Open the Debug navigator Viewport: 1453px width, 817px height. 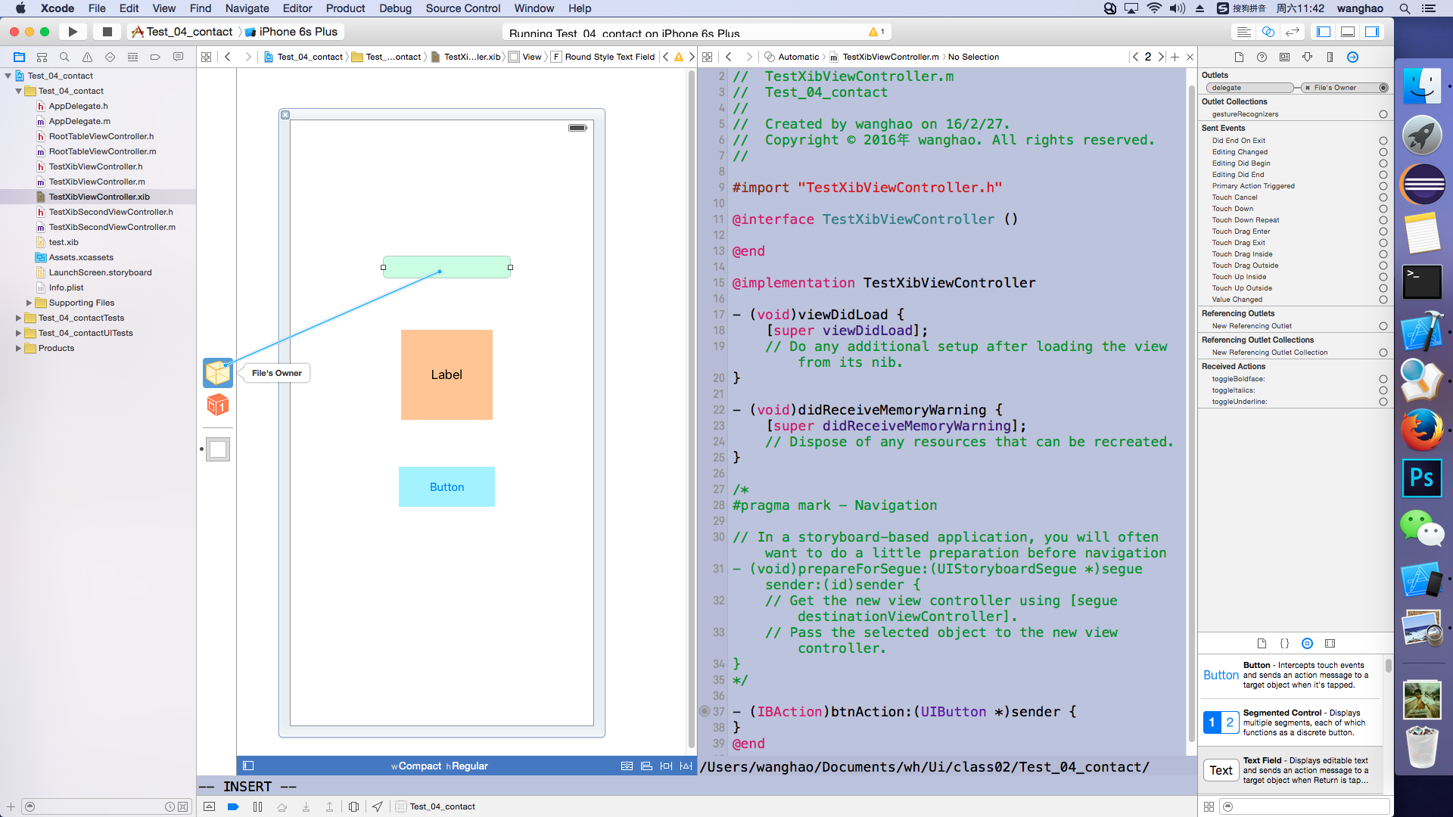132,57
